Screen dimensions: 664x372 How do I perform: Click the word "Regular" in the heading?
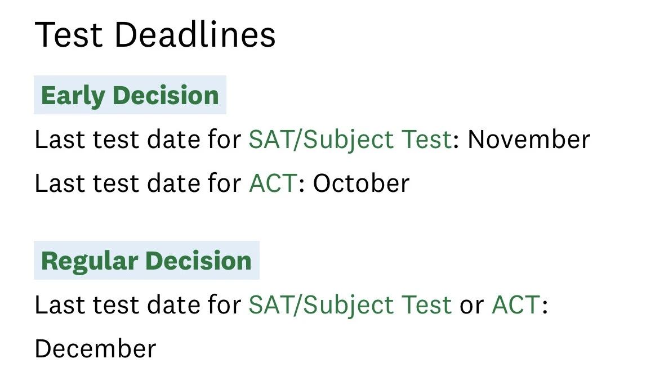(x=90, y=261)
